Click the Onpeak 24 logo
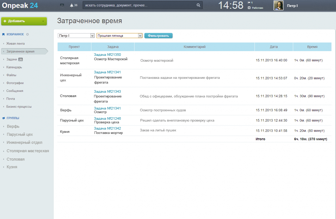The width and height of the screenshot is (336, 219). pos(20,5)
